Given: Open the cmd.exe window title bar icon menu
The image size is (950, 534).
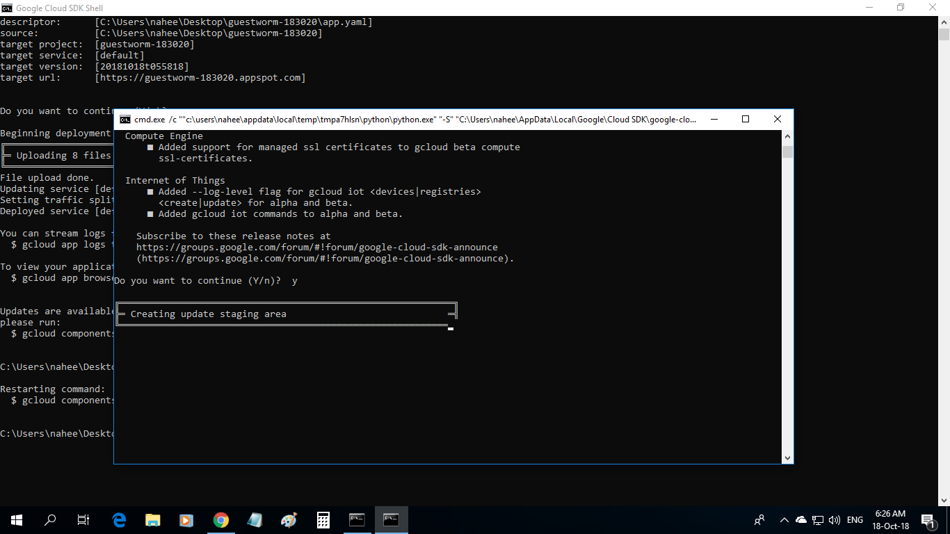Looking at the screenshot, I should pyautogui.click(x=125, y=120).
